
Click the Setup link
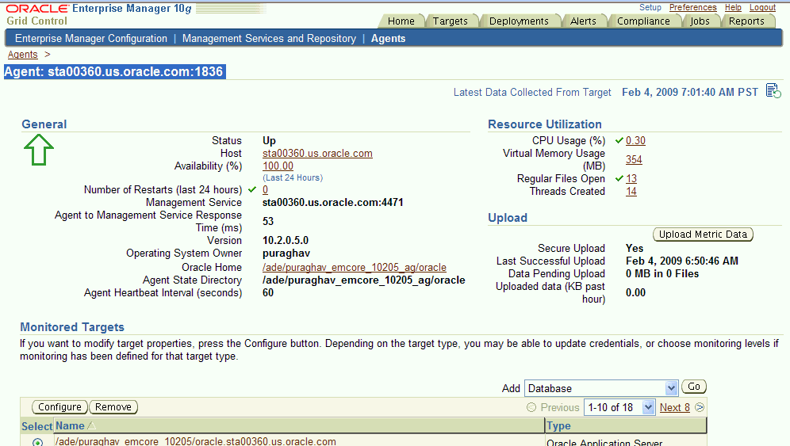650,8
